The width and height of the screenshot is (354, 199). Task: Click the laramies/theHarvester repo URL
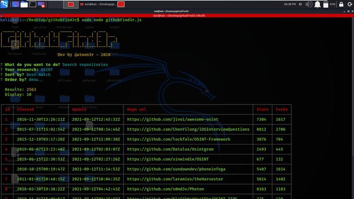click(x=175, y=179)
